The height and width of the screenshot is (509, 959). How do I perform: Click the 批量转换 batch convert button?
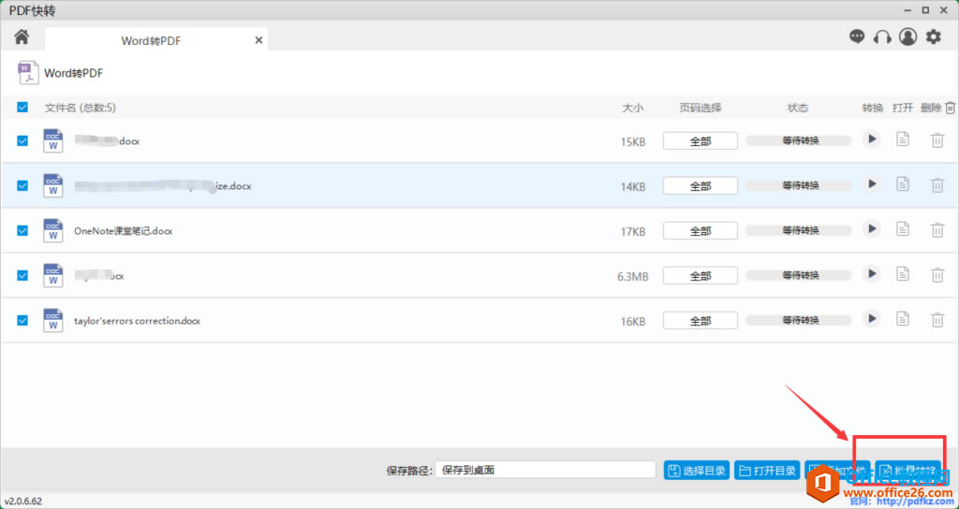pyautogui.click(x=908, y=471)
